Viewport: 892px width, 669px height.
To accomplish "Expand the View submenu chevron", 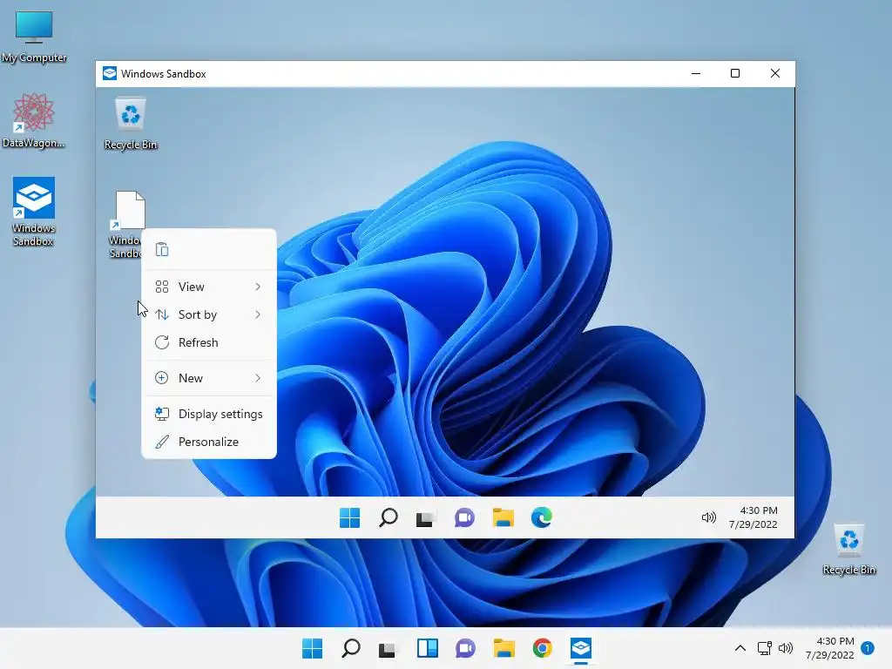I will pos(258,287).
